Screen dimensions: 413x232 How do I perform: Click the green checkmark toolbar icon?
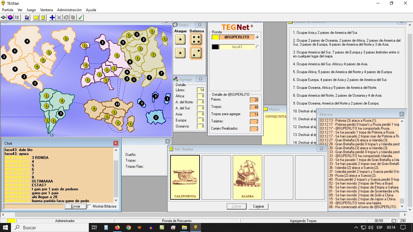click(x=80, y=18)
